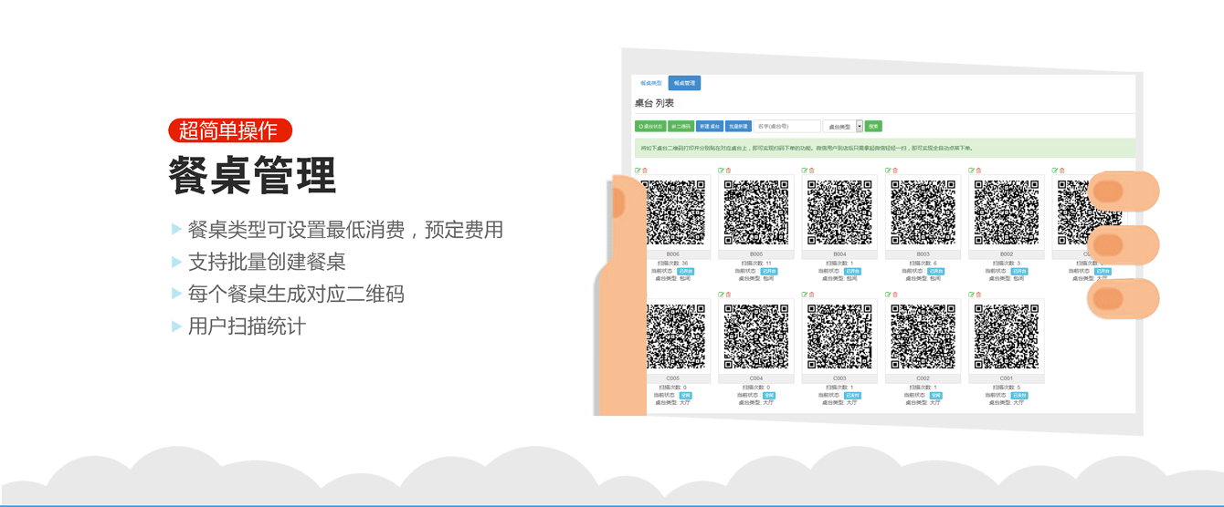The image size is (1224, 507).
Task: Click the delete icon for table B005
Action: pos(728,171)
